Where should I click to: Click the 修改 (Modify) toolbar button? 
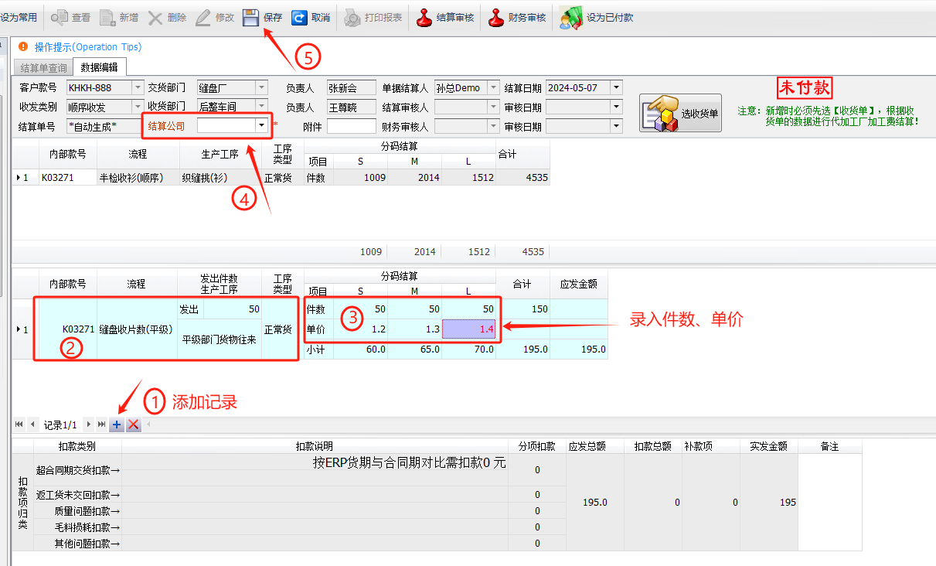click(215, 17)
